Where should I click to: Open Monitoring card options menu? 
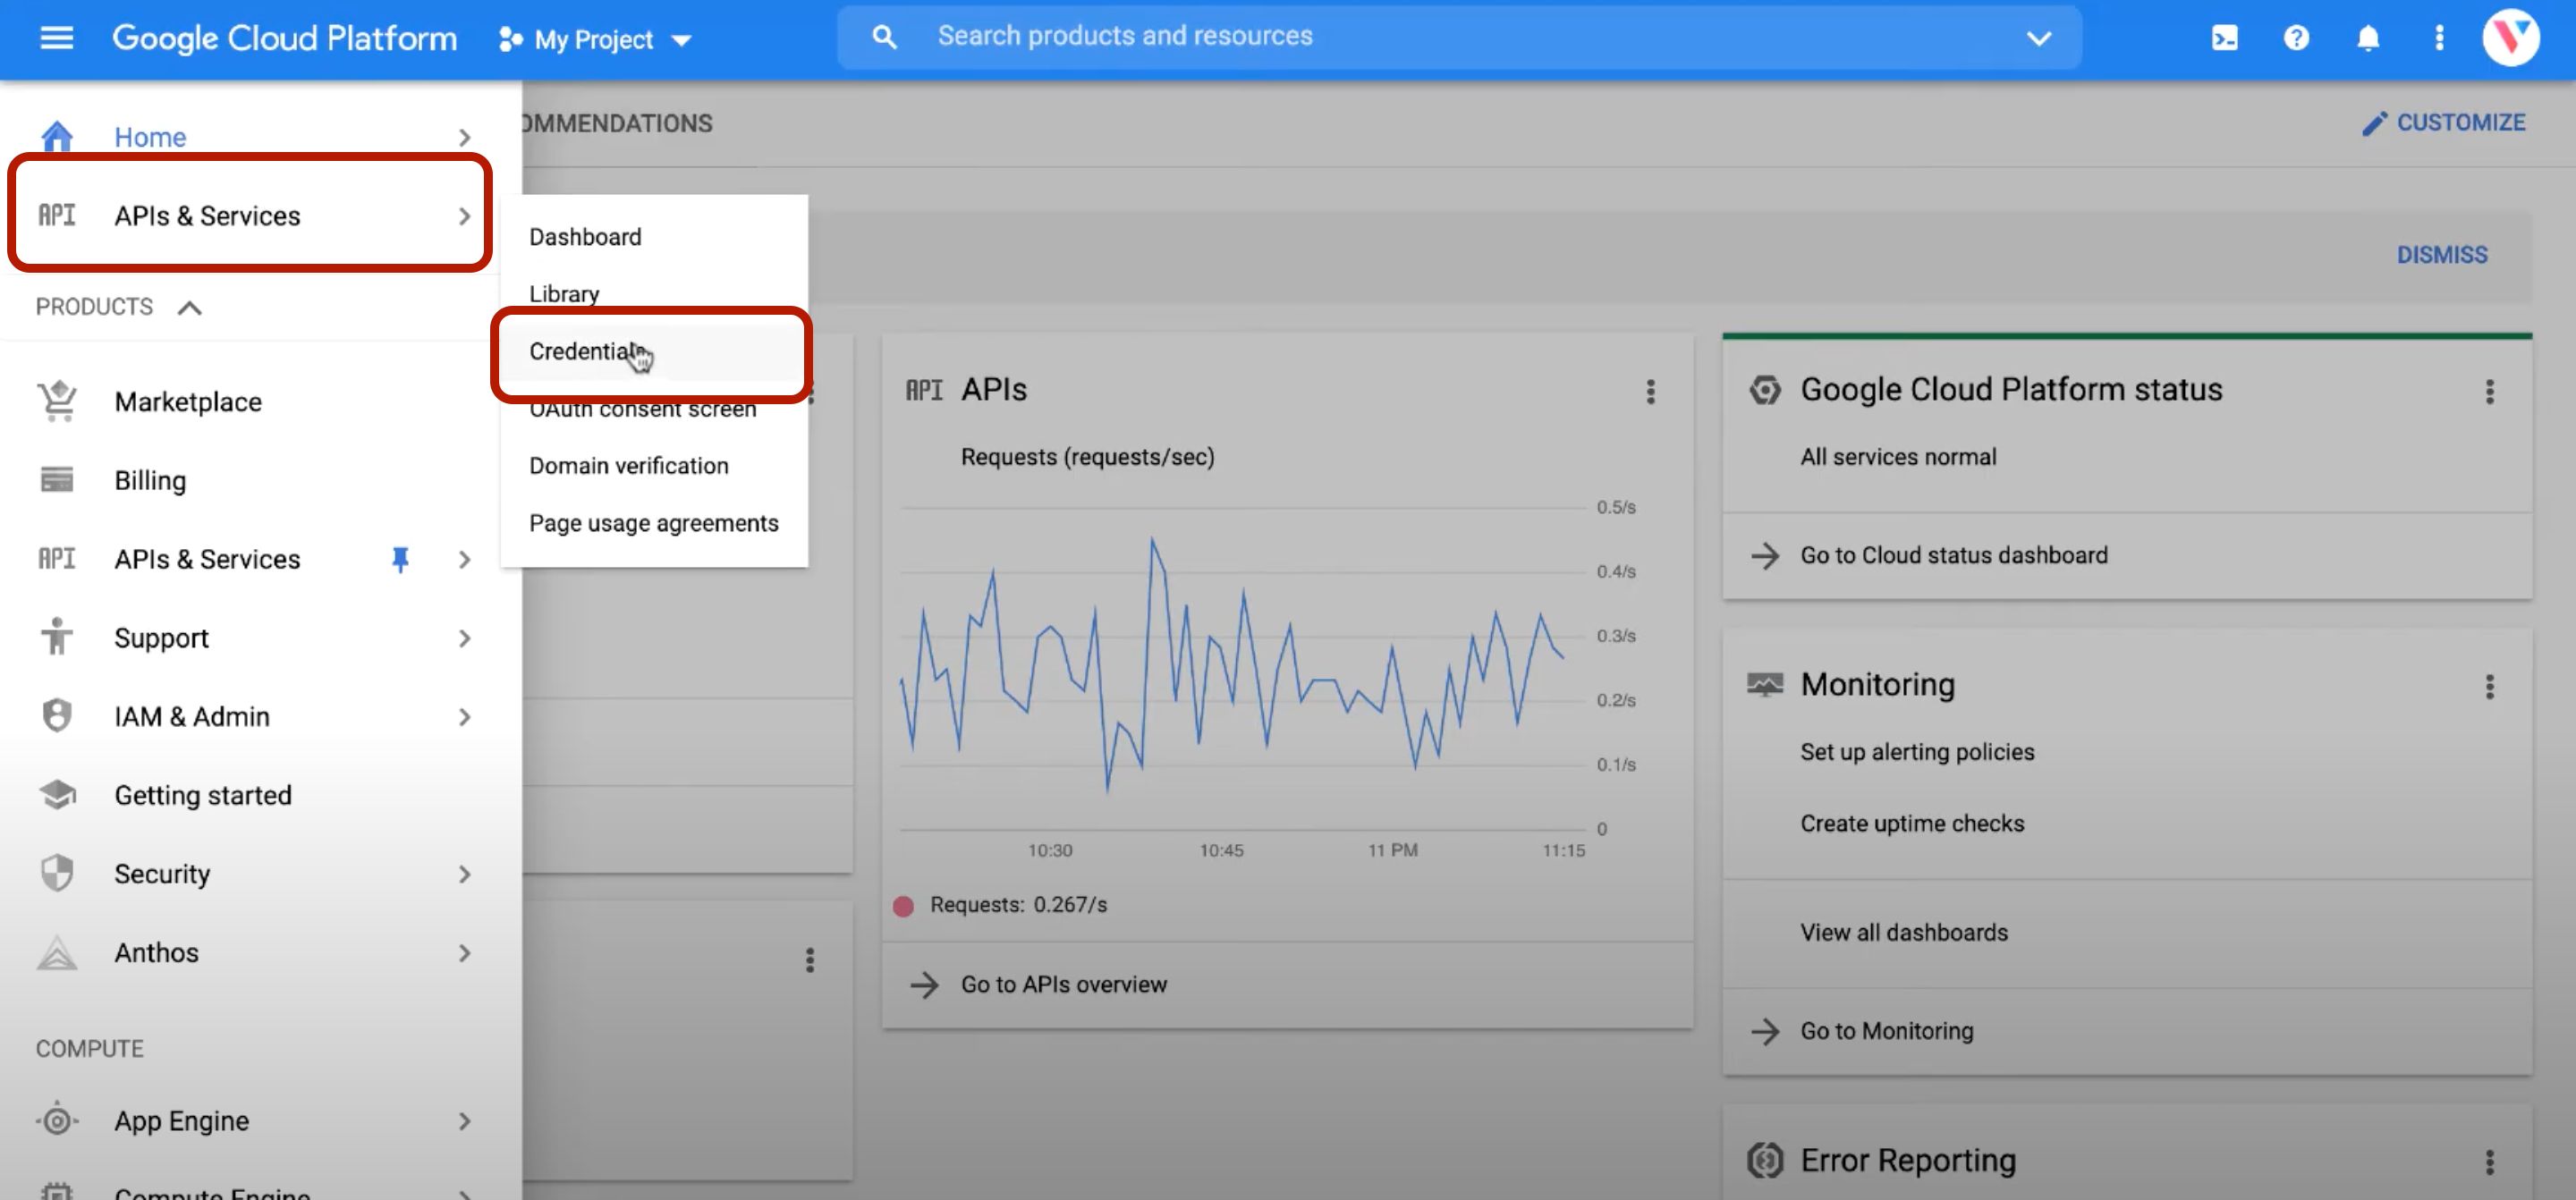(2489, 686)
